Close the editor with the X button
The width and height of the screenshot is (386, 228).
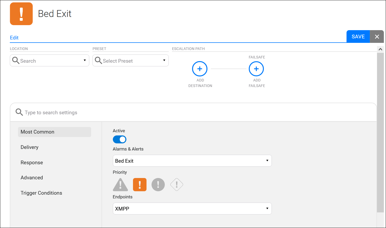point(377,37)
